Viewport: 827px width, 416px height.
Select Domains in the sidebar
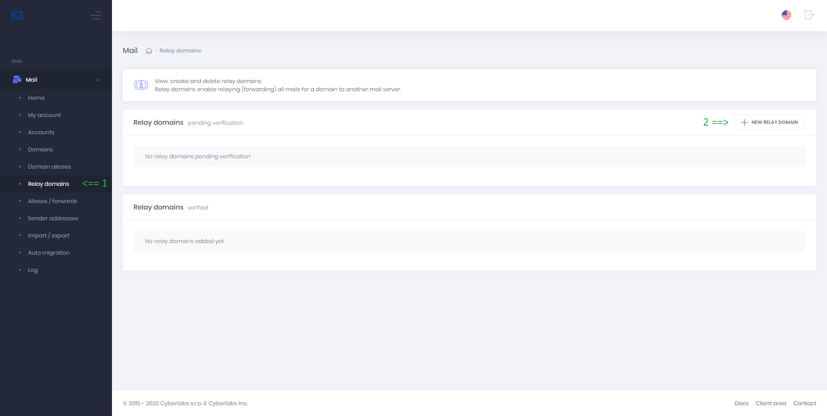pos(40,150)
